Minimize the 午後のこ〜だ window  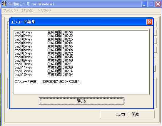point(144,4)
